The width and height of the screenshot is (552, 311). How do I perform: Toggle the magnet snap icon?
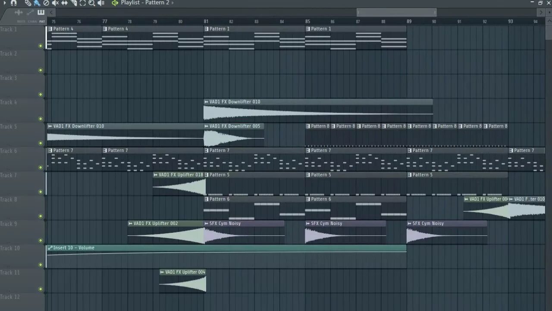point(14,3)
